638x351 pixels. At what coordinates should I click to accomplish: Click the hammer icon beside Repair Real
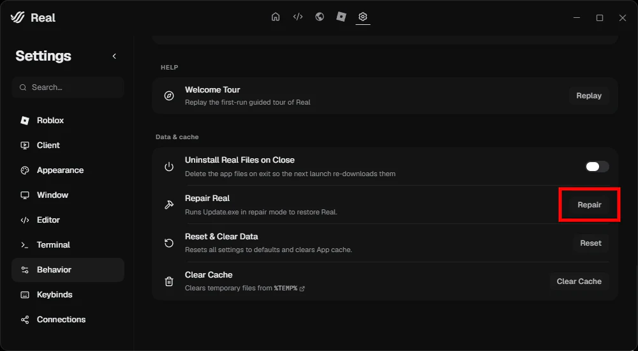[169, 205]
